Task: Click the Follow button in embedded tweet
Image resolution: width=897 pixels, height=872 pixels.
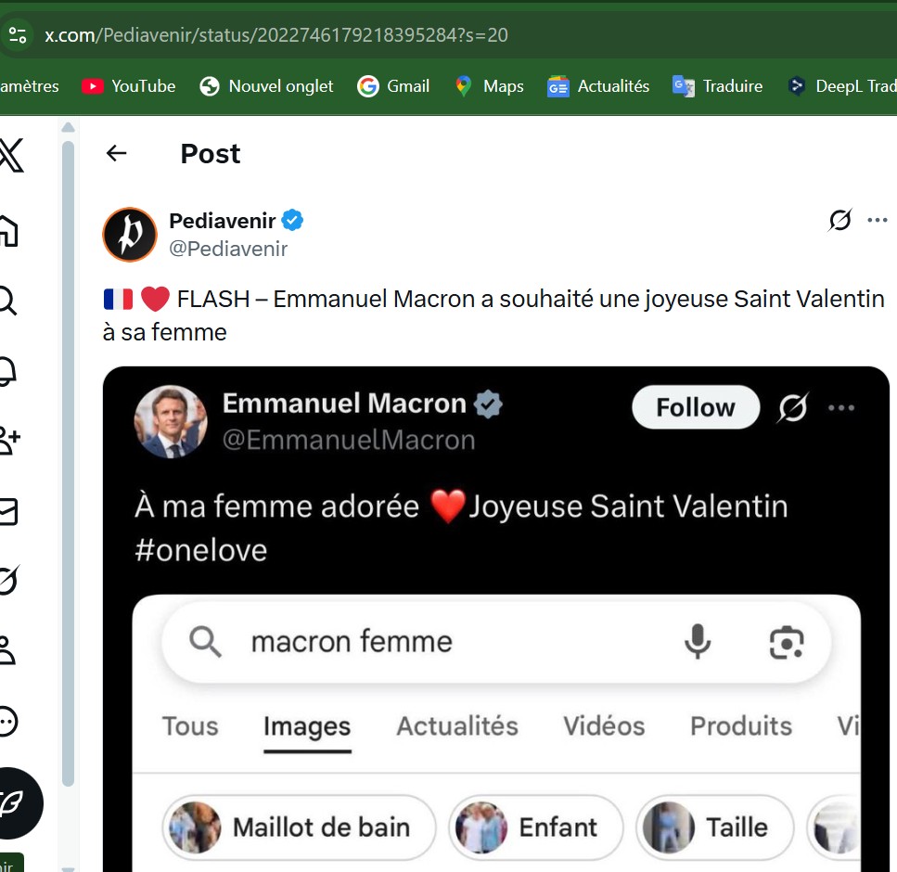Action: (695, 407)
